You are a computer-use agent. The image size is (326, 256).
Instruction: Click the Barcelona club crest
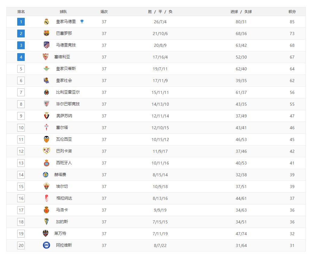pyautogui.click(x=46, y=33)
